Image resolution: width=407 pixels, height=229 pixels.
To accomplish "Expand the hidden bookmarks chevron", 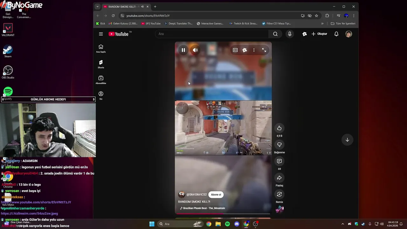I will pyautogui.click(x=322, y=24).
